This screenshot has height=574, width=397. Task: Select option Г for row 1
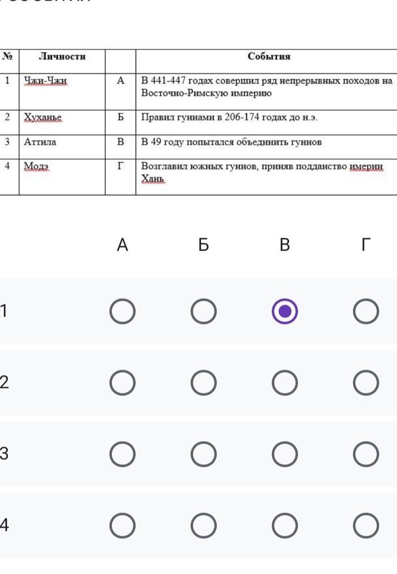click(x=366, y=311)
